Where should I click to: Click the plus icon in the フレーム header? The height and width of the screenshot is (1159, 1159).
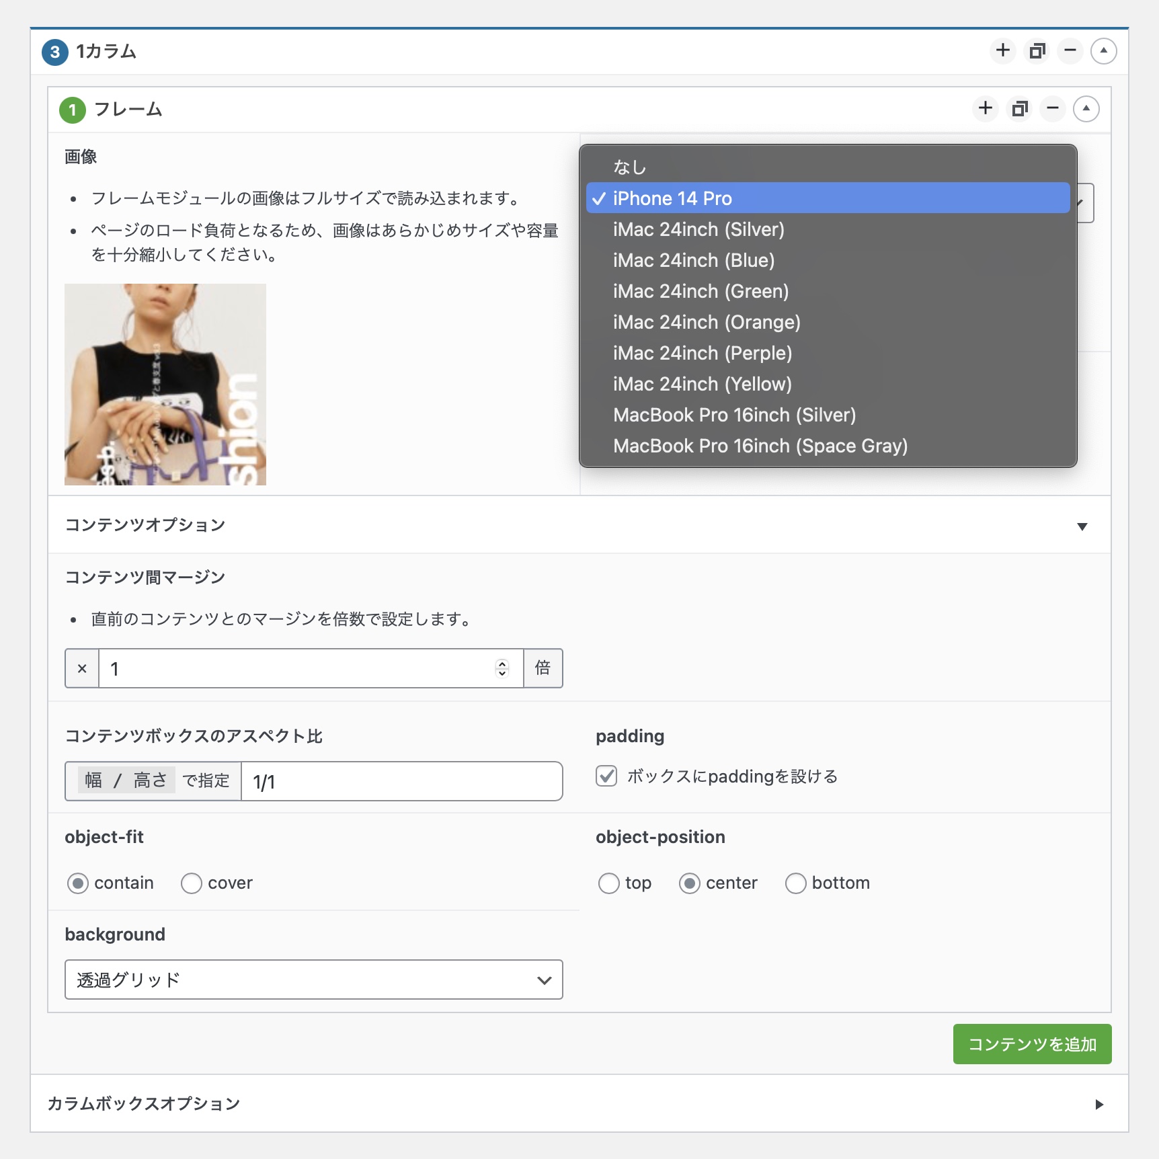pyautogui.click(x=985, y=109)
